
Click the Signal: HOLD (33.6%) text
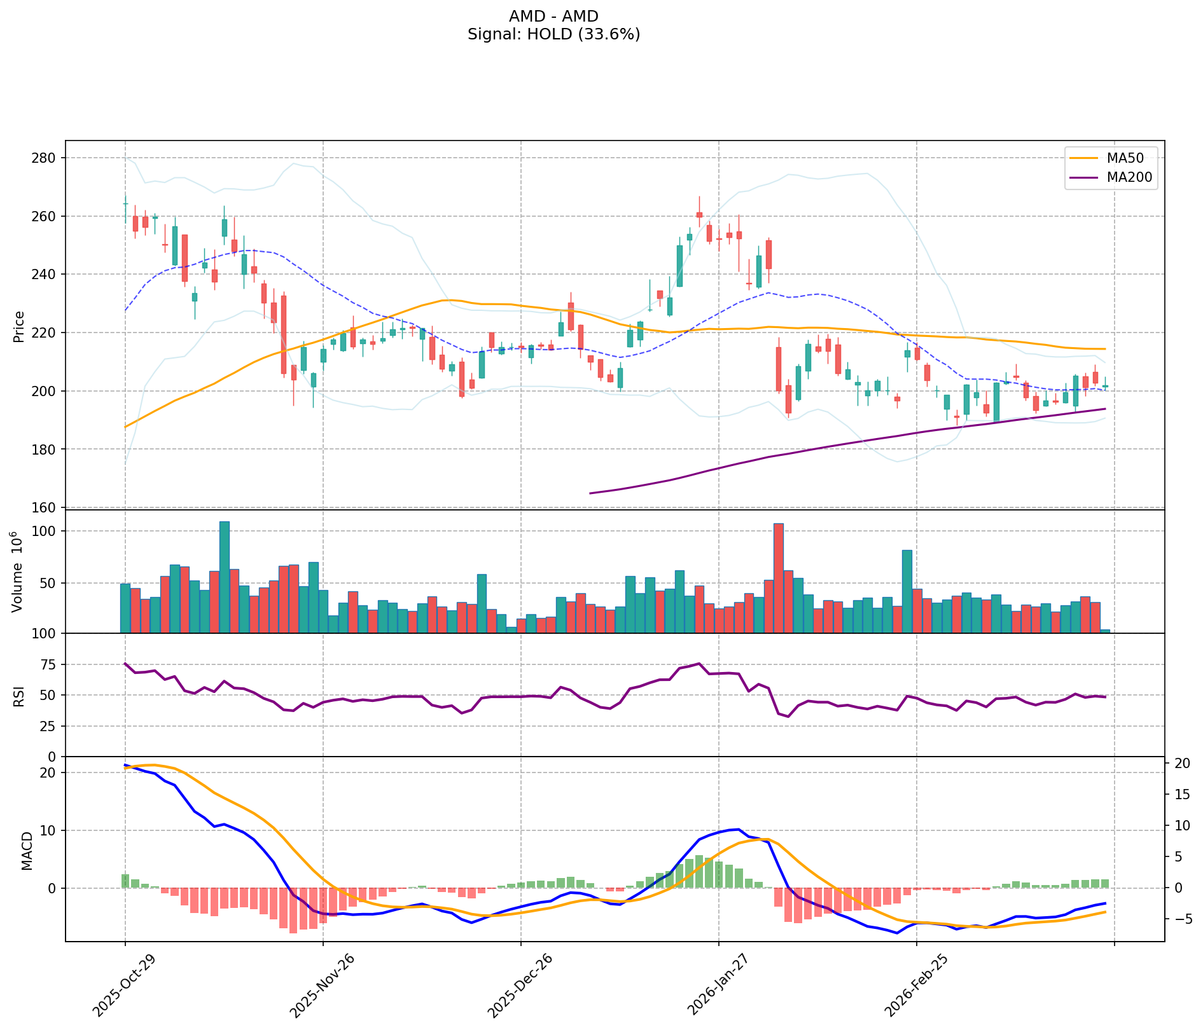pos(553,35)
